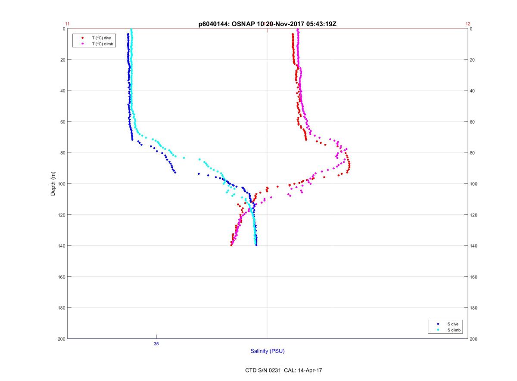Click the '40' tick on the left depth axis
The width and height of the screenshot is (517, 381).
pos(62,91)
